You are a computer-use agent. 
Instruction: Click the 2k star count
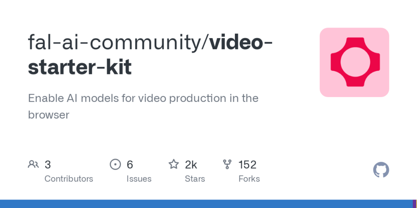[191, 165]
